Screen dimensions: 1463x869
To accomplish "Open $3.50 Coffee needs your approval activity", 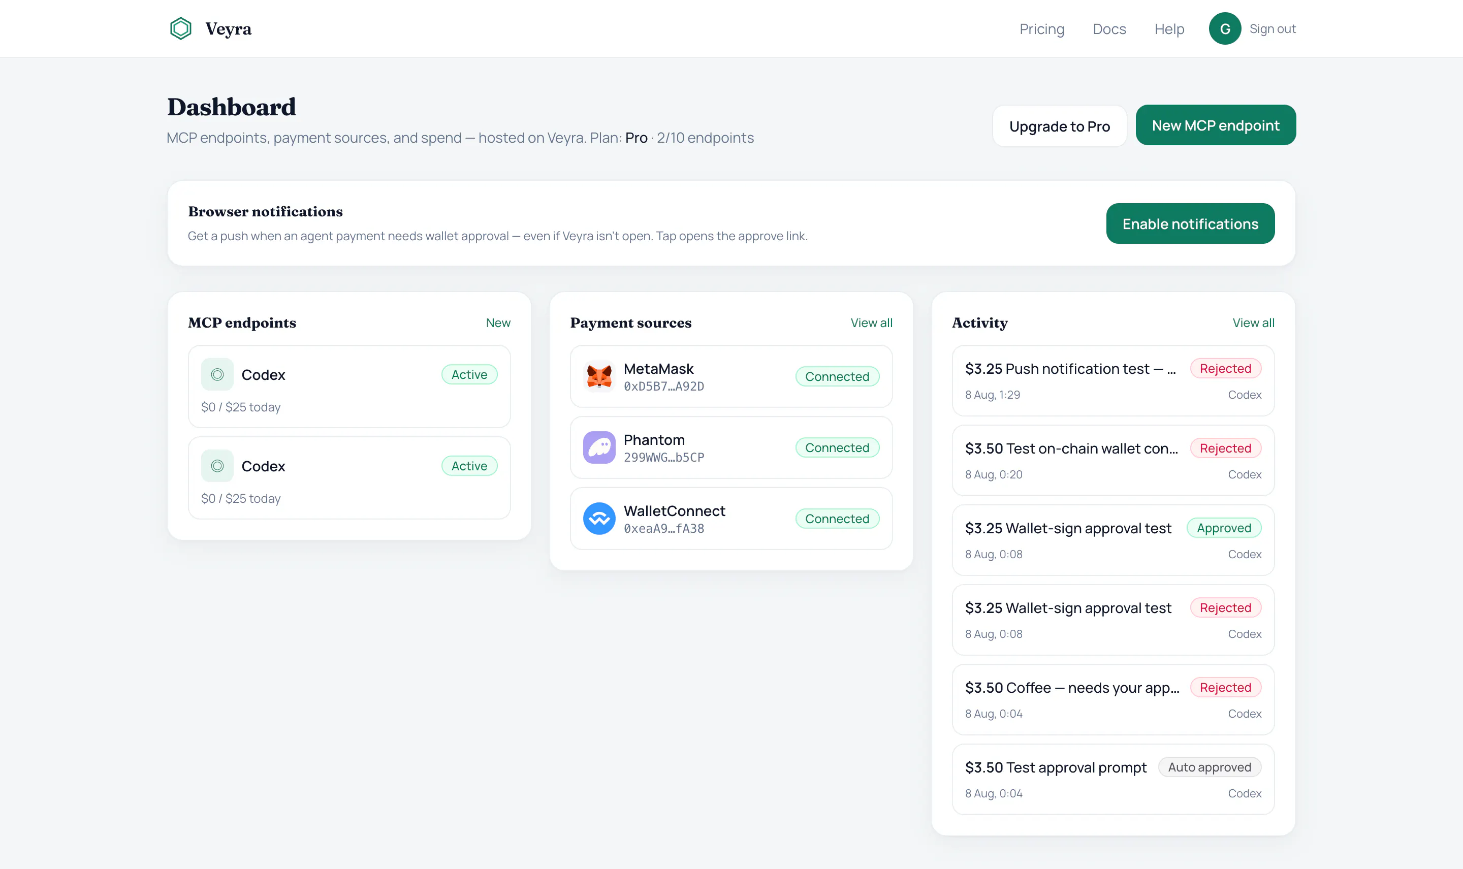I will 1113,699.
